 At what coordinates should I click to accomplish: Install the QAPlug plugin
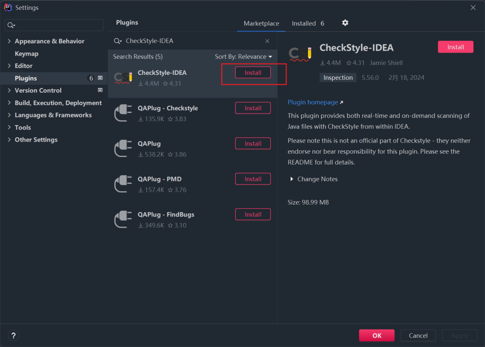pyautogui.click(x=253, y=143)
